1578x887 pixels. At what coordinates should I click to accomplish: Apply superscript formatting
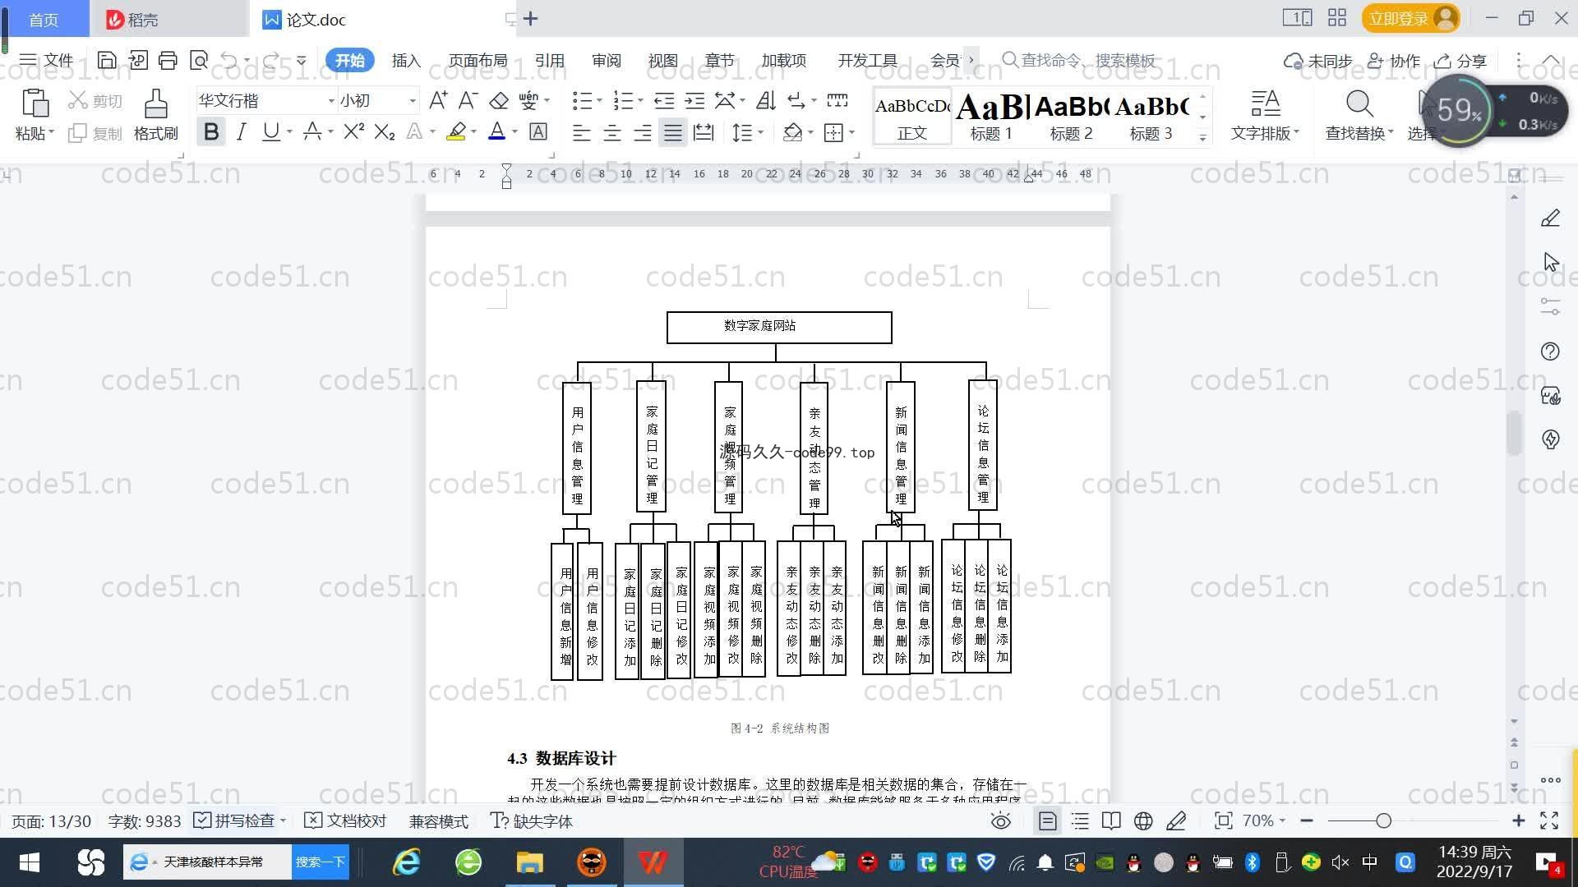(x=353, y=131)
